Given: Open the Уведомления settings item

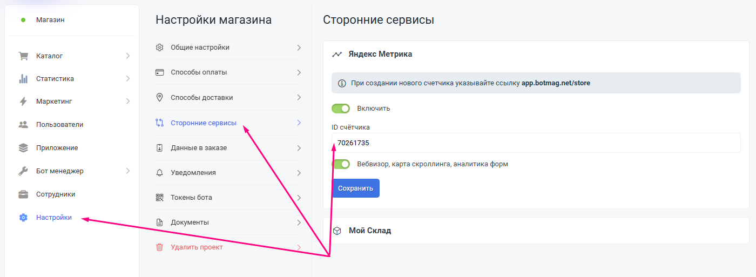Looking at the screenshot, I should pyautogui.click(x=193, y=173).
